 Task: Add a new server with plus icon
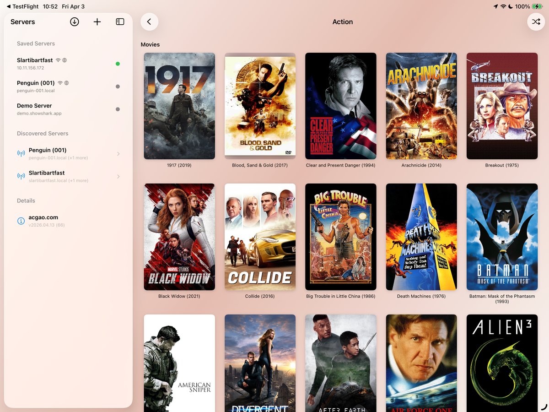[97, 22]
